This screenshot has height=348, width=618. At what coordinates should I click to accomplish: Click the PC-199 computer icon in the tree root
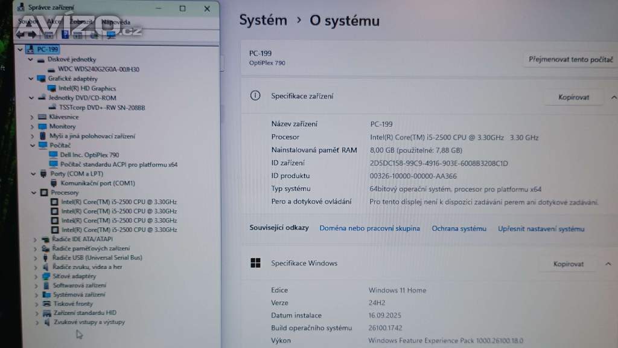(x=30, y=50)
